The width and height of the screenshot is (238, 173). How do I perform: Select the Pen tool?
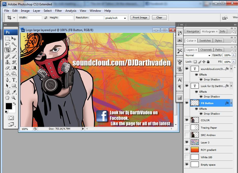pyautogui.click(x=7, y=80)
